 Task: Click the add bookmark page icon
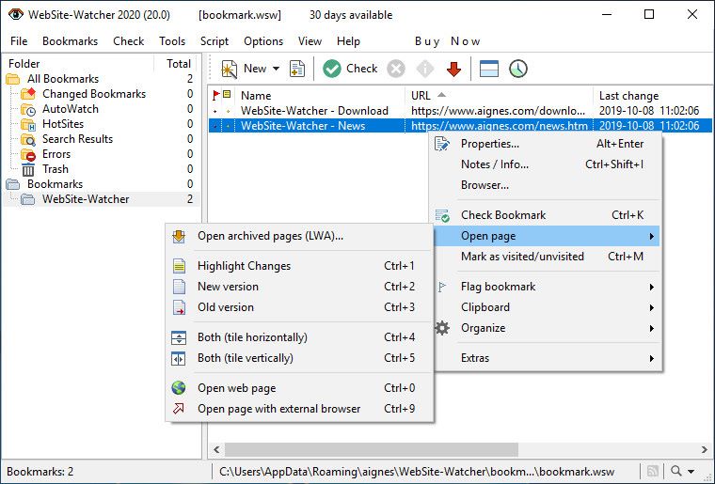click(x=297, y=70)
